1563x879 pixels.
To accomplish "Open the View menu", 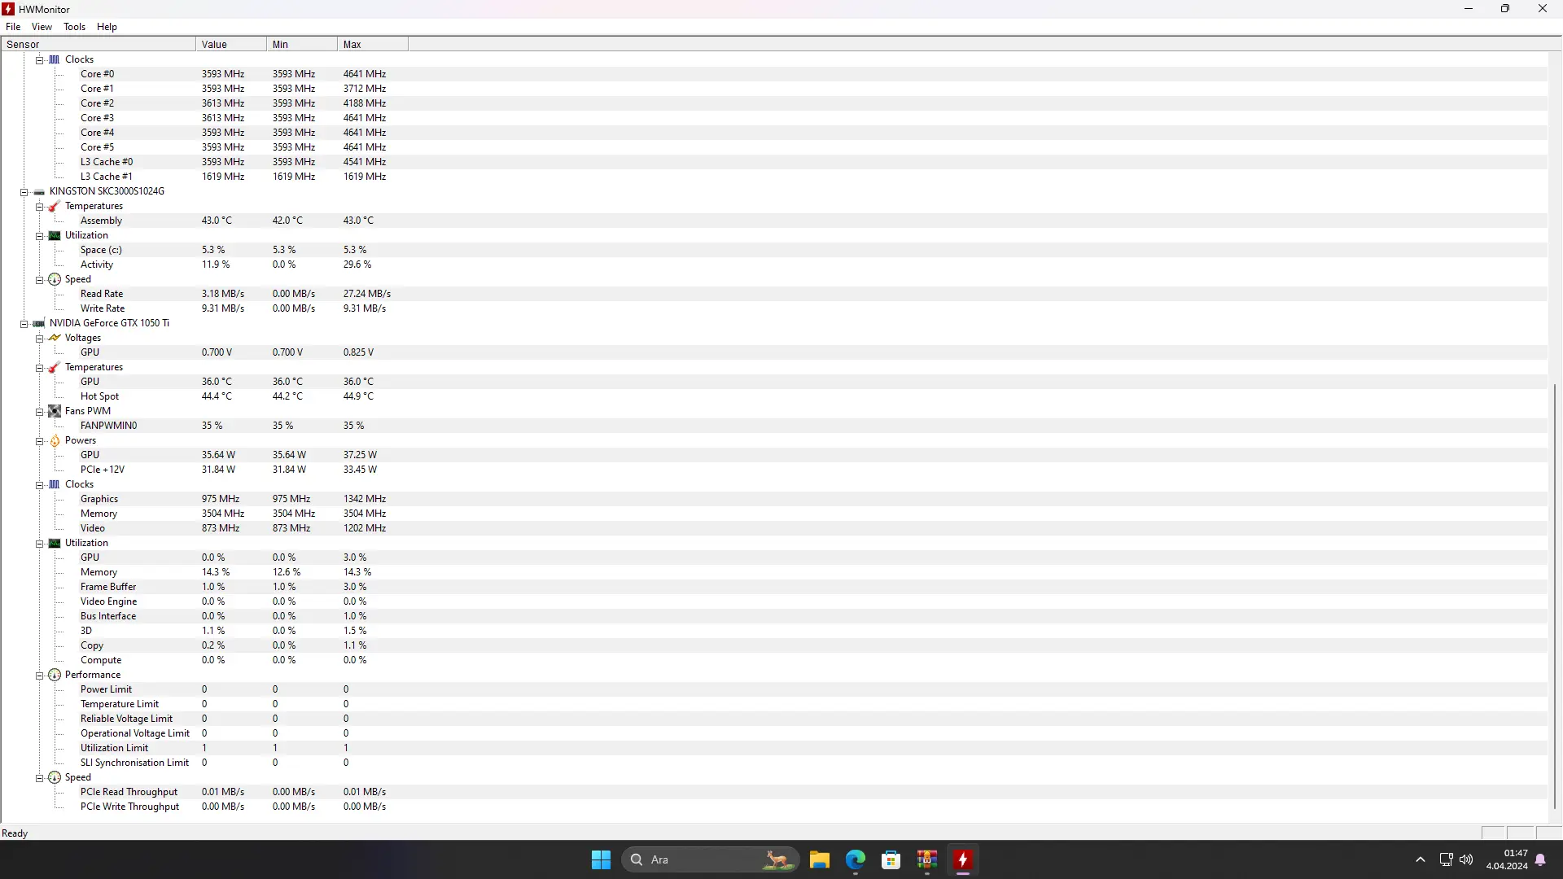I will (x=42, y=27).
